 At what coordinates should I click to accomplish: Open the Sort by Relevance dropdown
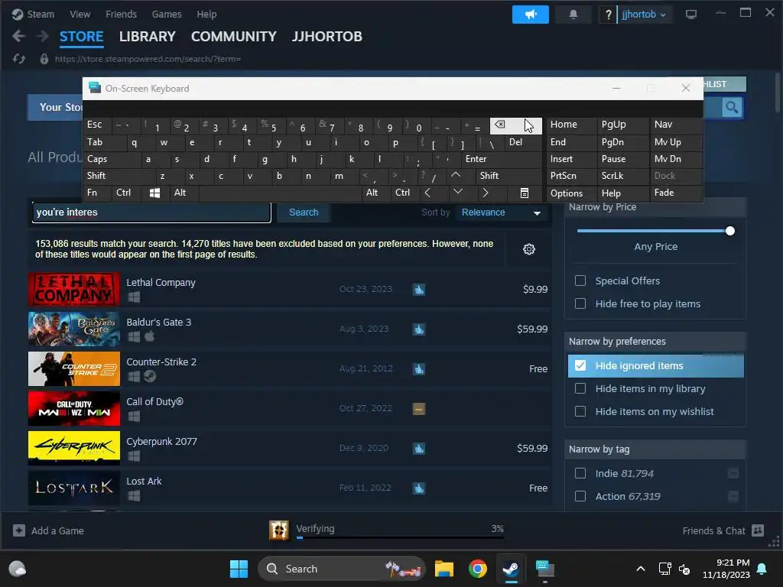(x=501, y=212)
